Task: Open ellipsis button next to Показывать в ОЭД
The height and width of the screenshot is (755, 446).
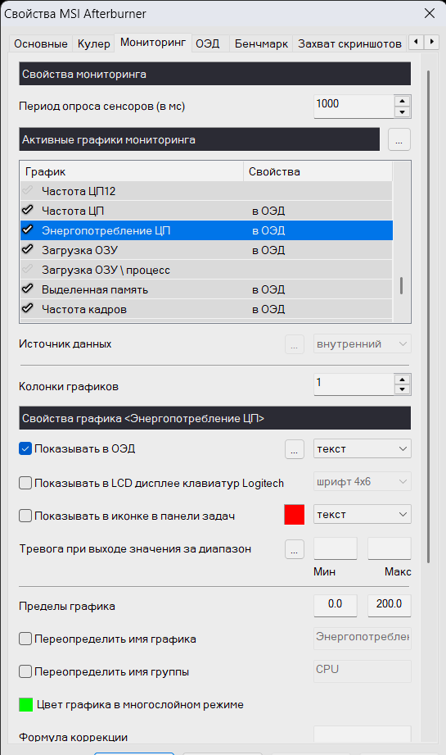Action: tap(294, 449)
